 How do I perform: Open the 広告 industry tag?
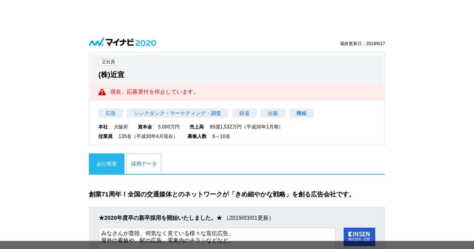pos(111,113)
